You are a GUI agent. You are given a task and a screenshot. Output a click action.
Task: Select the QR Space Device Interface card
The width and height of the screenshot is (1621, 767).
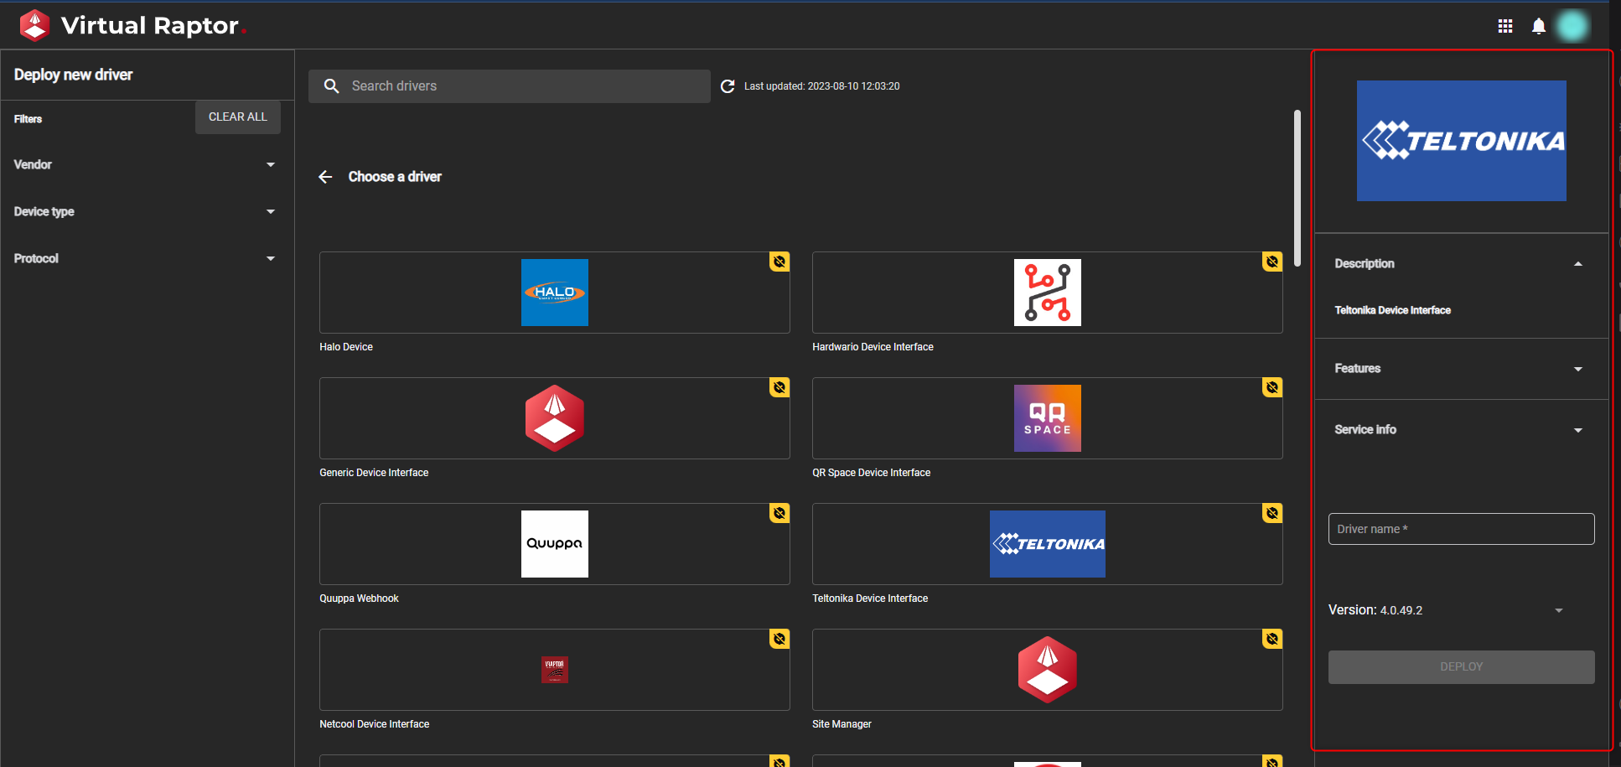point(1047,418)
